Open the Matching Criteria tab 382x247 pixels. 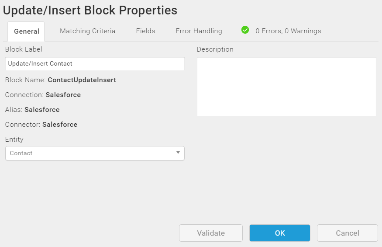click(88, 31)
